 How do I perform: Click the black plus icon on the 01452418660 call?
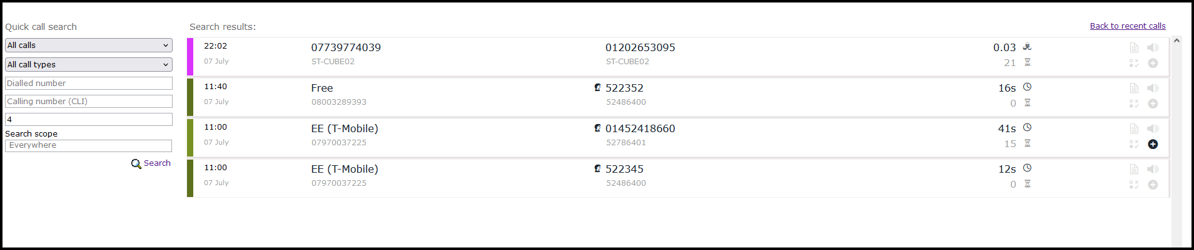[x=1153, y=144]
